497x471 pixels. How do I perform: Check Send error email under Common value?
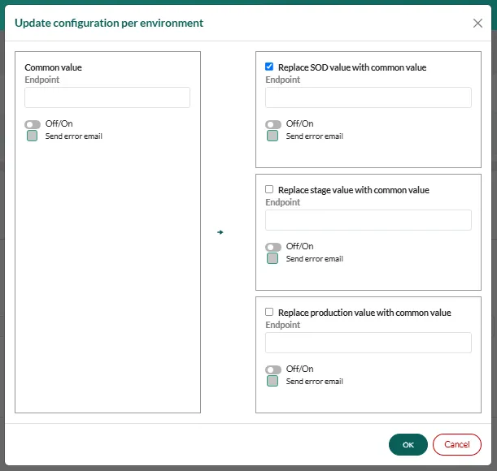pyautogui.click(x=33, y=136)
